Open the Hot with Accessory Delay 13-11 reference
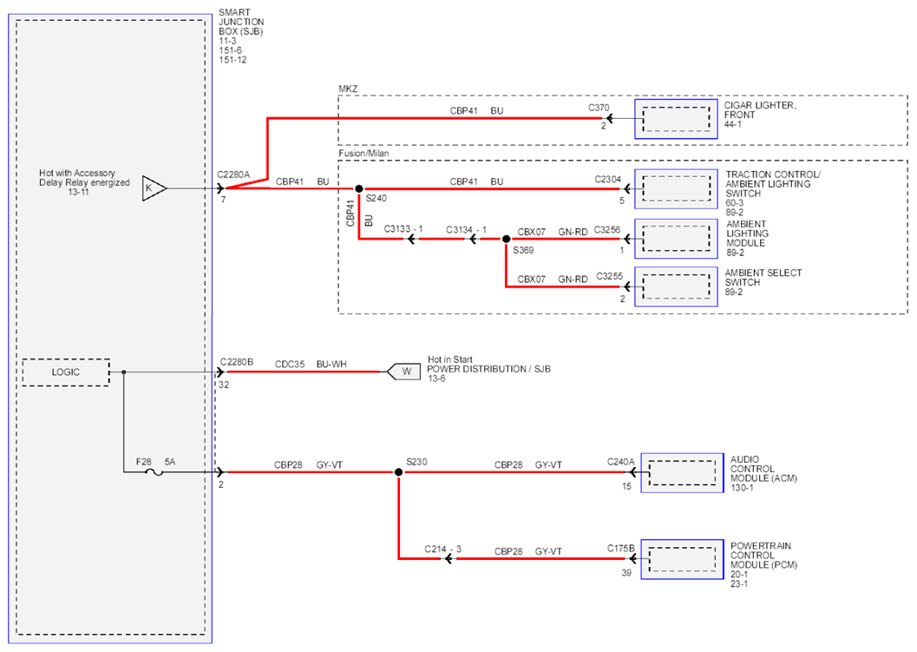Viewport: 917px width, 652px height. click(x=78, y=192)
